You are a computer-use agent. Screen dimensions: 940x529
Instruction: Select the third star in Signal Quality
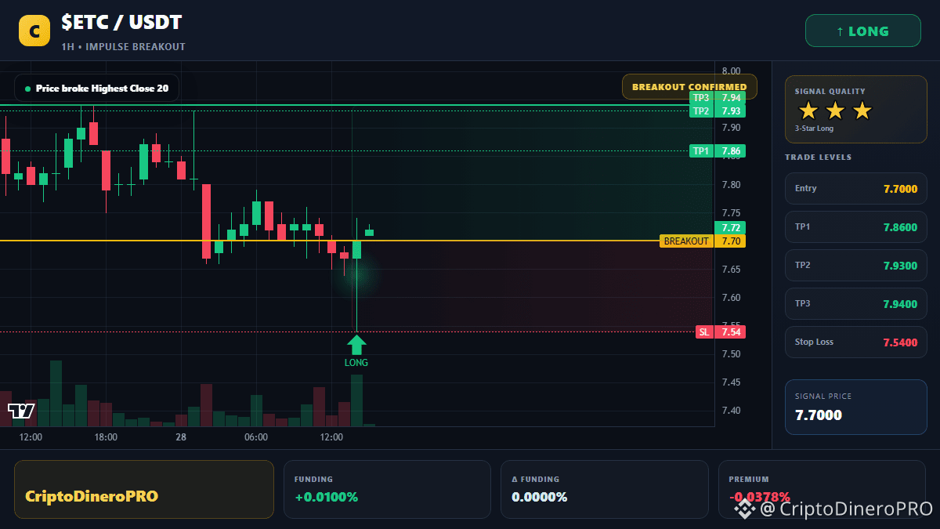pos(862,111)
